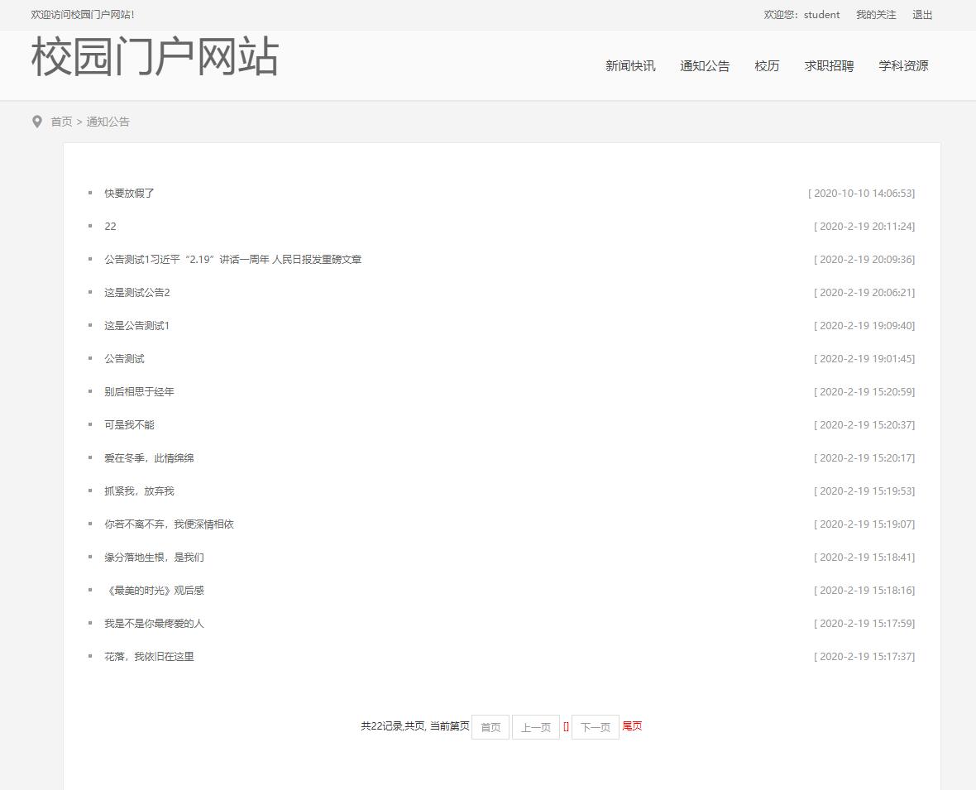
Task: Open the 我是不是你最疼爱的人 notice
Action: click(x=155, y=623)
